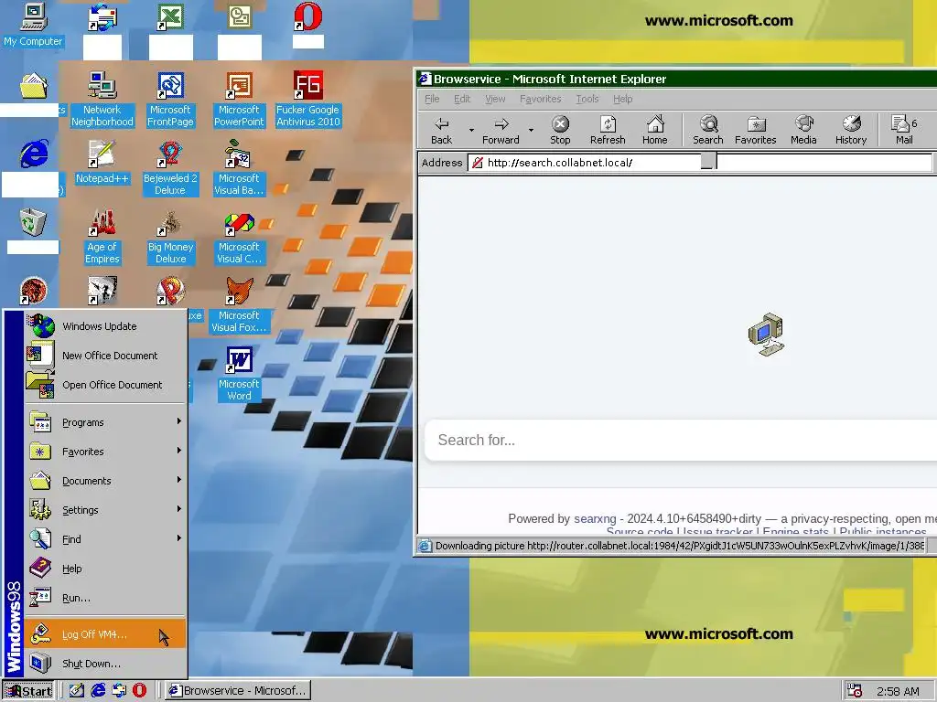Expand the Favorites submenu in Start menu
Image resolution: width=937 pixels, height=702 pixels.
pyautogui.click(x=105, y=452)
